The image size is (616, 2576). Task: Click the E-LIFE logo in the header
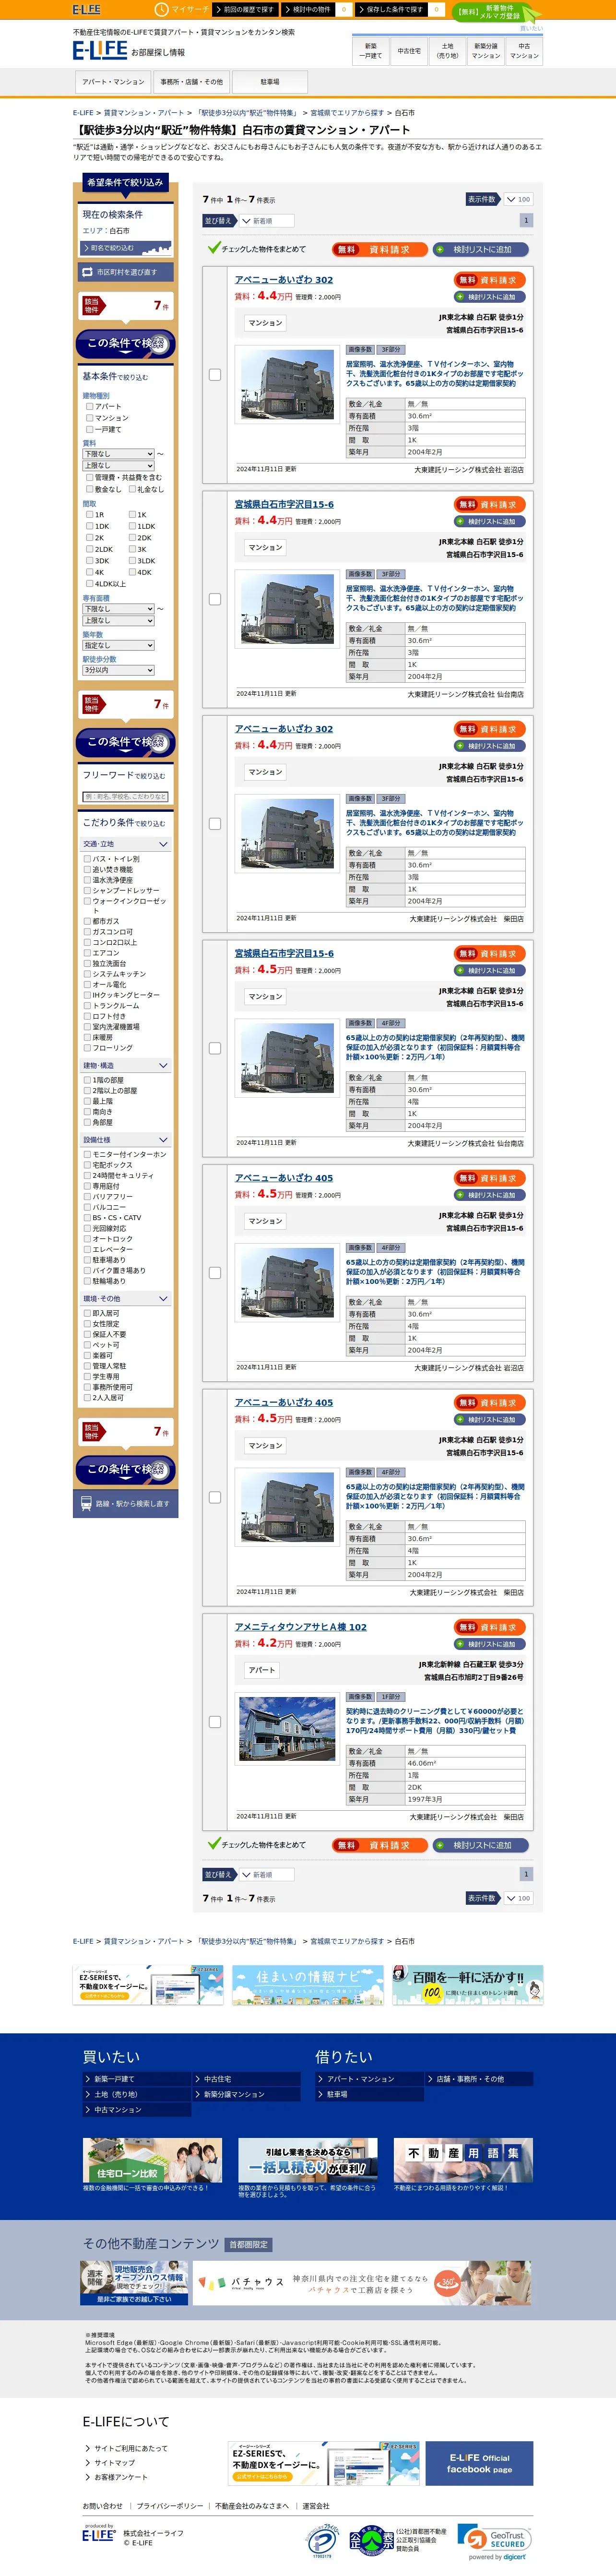click(99, 49)
